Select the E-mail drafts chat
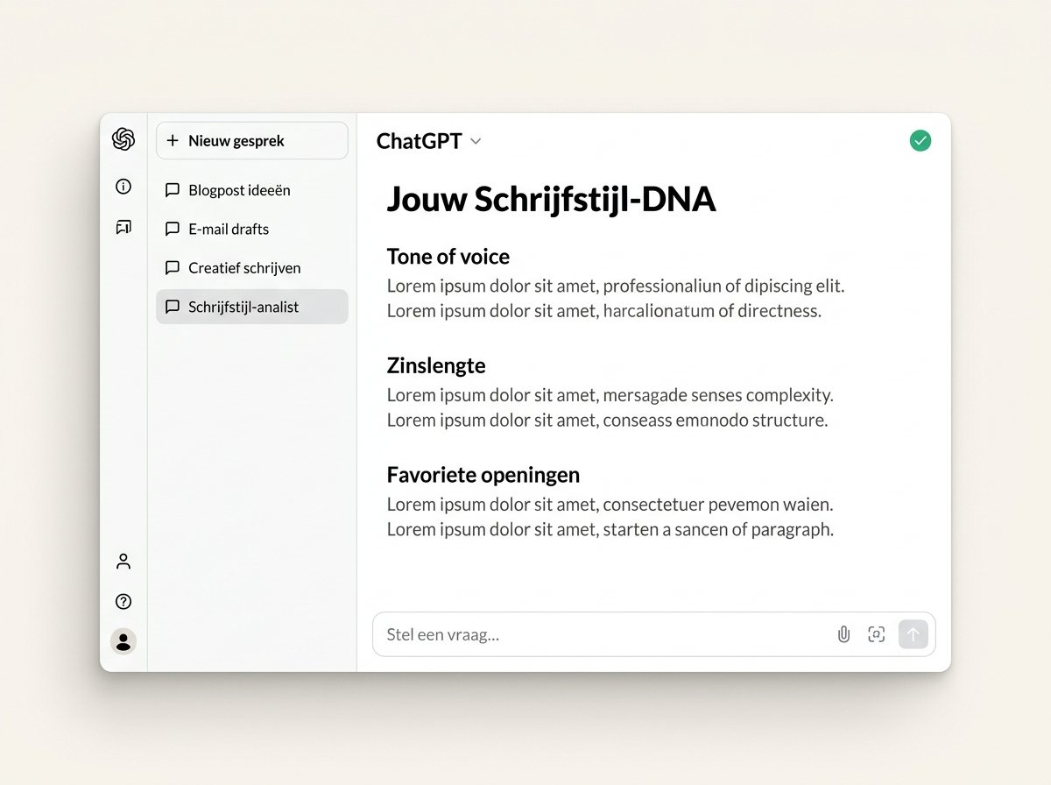 coord(228,229)
